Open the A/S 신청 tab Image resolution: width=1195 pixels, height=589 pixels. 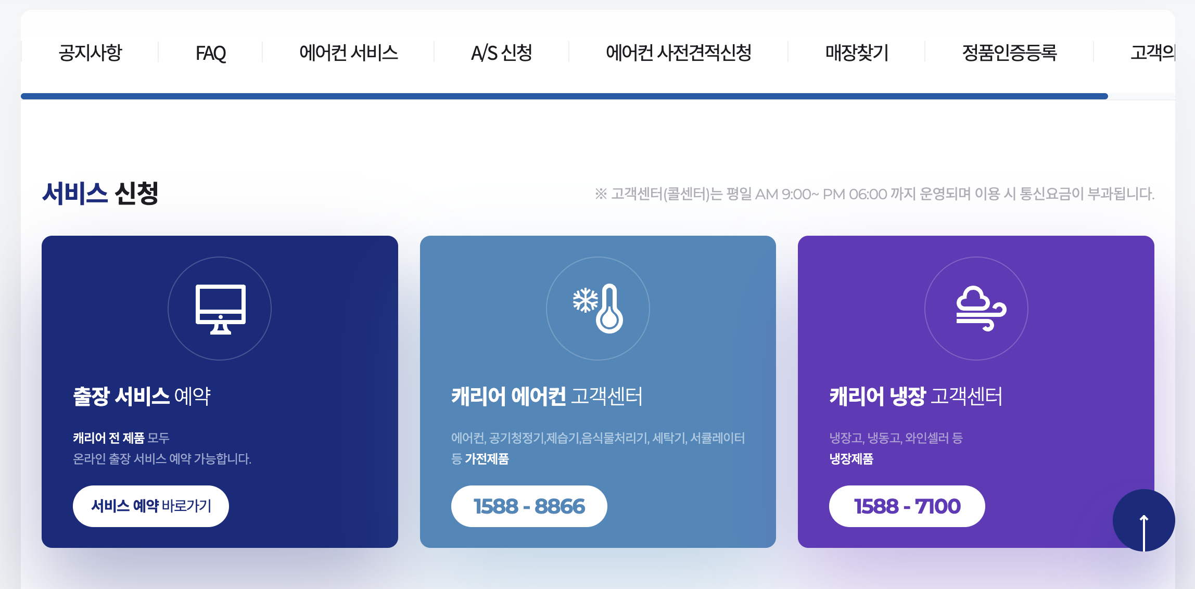[501, 53]
